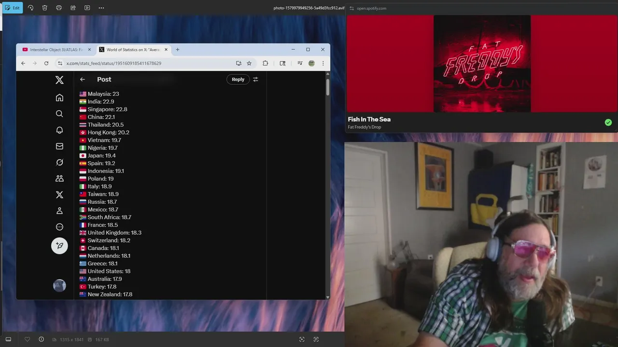
Task: Click the Fat Freddy's Drop album art
Action: (482, 64)
